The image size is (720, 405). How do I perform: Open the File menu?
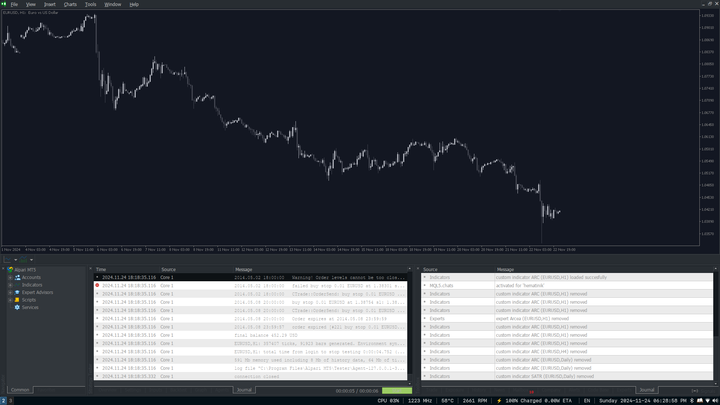[x=14, y=4]
